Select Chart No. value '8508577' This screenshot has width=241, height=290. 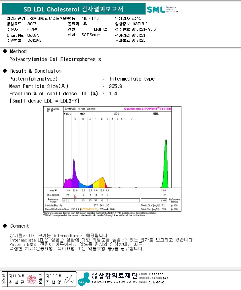pos(33,35)
